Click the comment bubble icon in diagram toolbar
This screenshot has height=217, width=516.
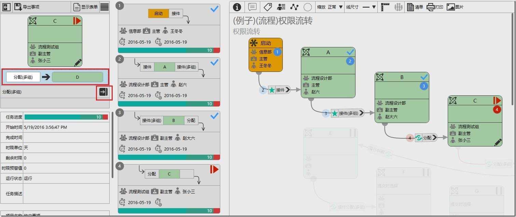tap(252, 7)
